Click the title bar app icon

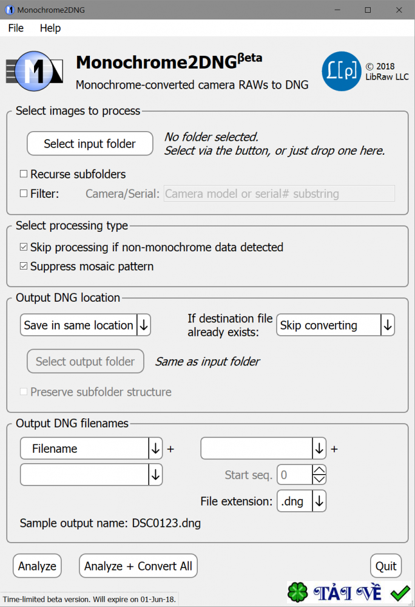[x=8, y=10]
